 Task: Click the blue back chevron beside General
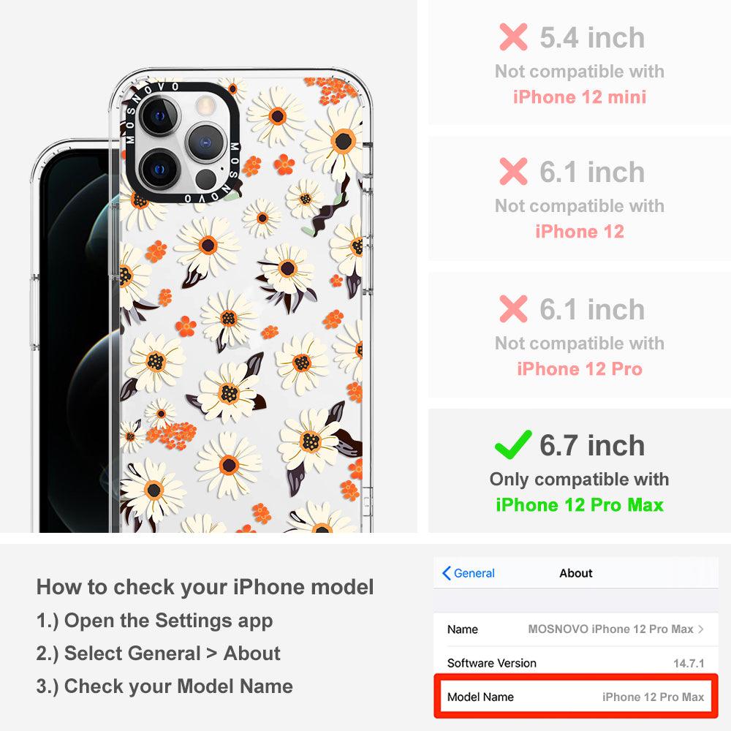(x=446, y=573)
